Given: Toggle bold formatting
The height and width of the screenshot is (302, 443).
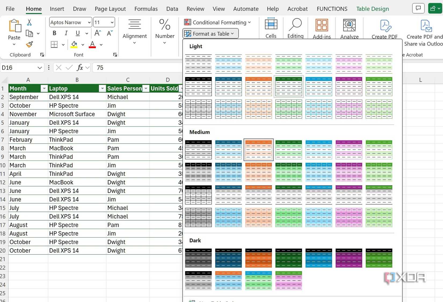Looking at the screenshot, I should pos(54,33).
